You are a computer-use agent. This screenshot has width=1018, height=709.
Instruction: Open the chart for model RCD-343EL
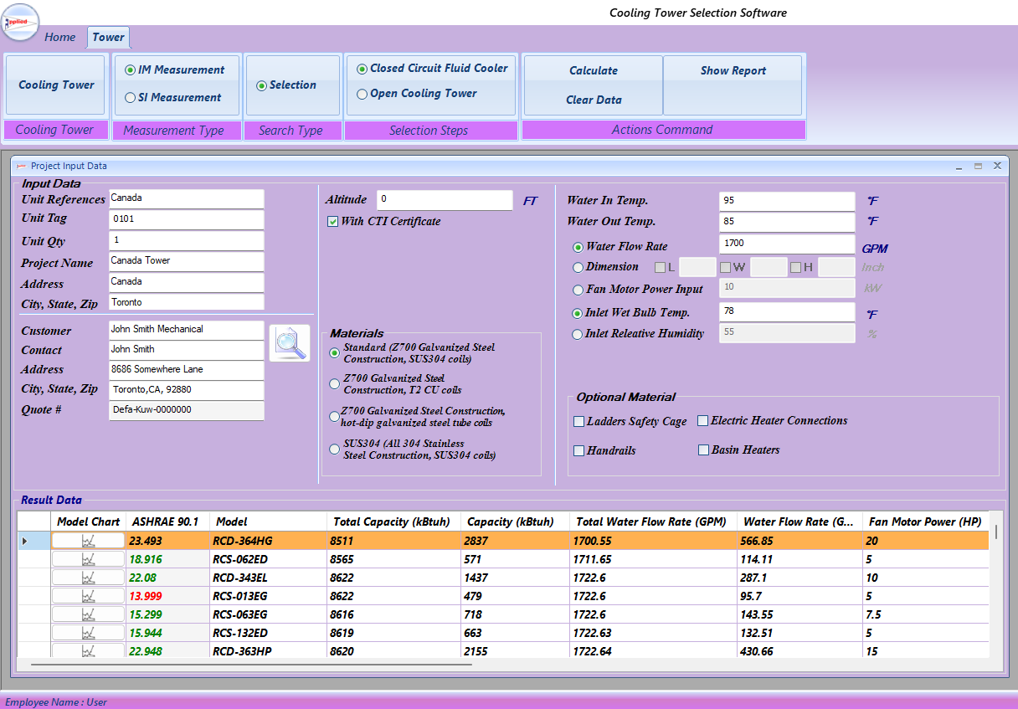[88, 577]
